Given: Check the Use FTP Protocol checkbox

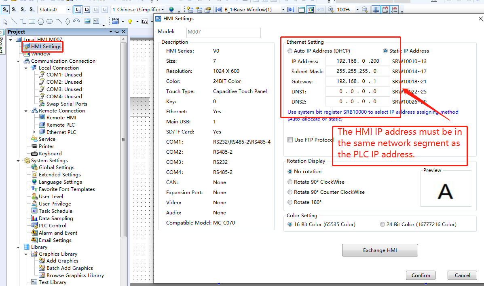Looking at the screenshot, I should pyautogui.click(x=290, y=140).
